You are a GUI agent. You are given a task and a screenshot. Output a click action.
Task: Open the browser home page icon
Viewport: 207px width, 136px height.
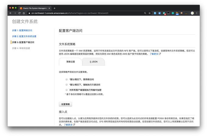click(24, 13)
